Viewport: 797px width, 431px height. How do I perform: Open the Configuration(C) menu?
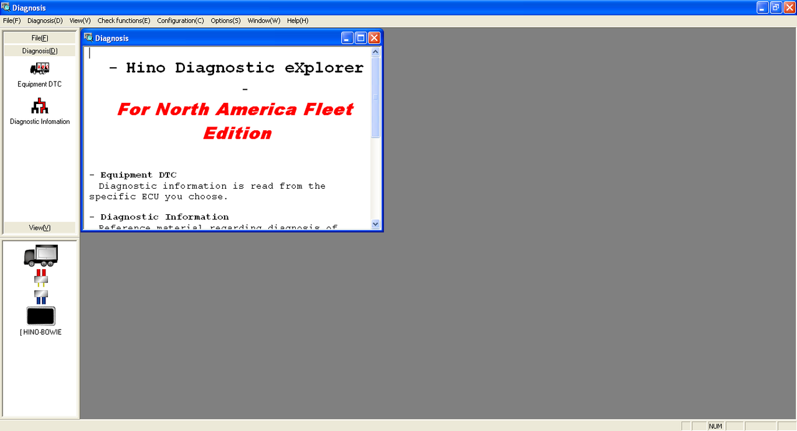(181, 21)
